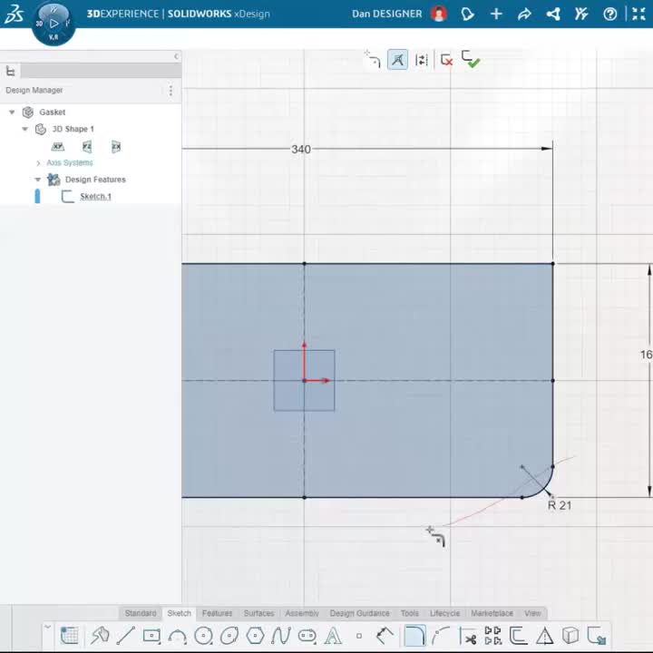Toggle the flip direction option in context toolbar
The width and height of the screenshot is (653, 653).
tap(422, 60)
